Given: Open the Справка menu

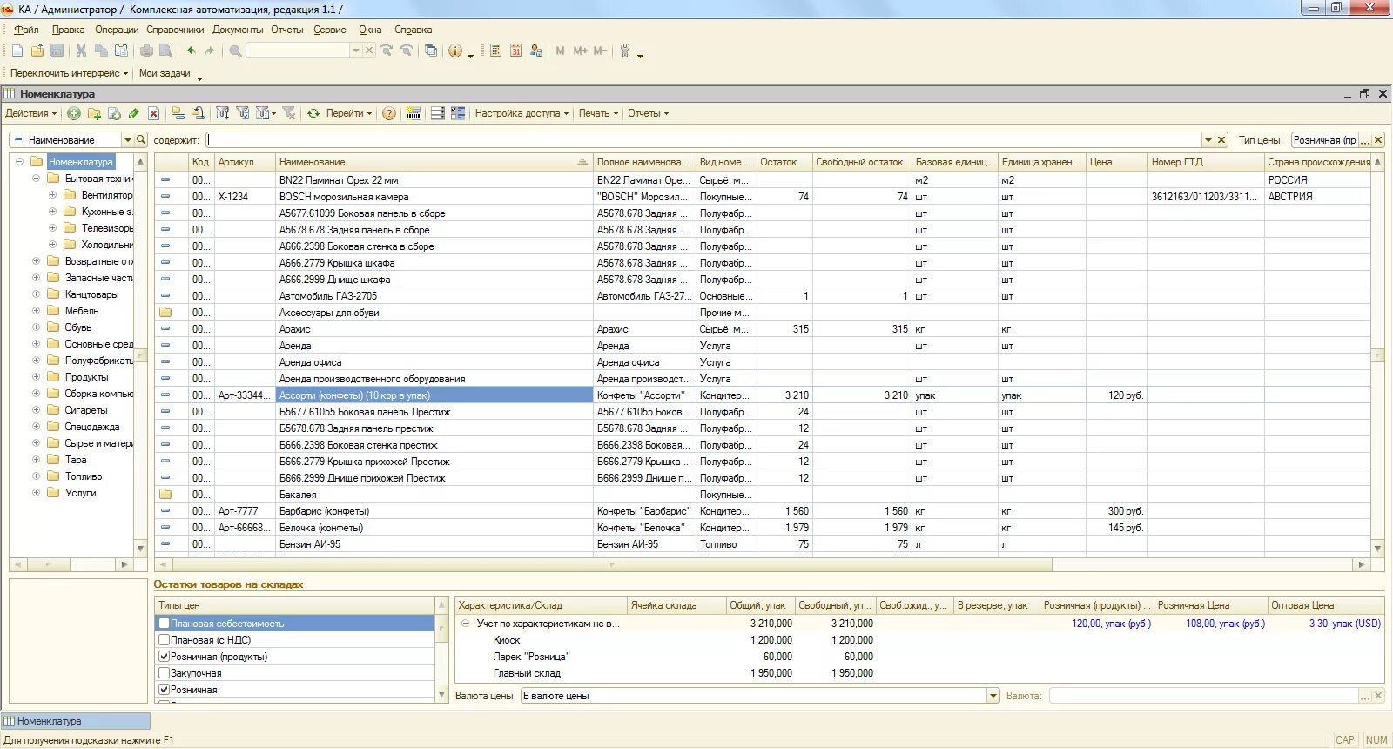Looking at the screenshot, I should click(413, 30).
